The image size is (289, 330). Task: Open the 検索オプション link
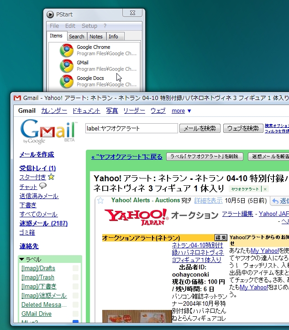[277, 126]
